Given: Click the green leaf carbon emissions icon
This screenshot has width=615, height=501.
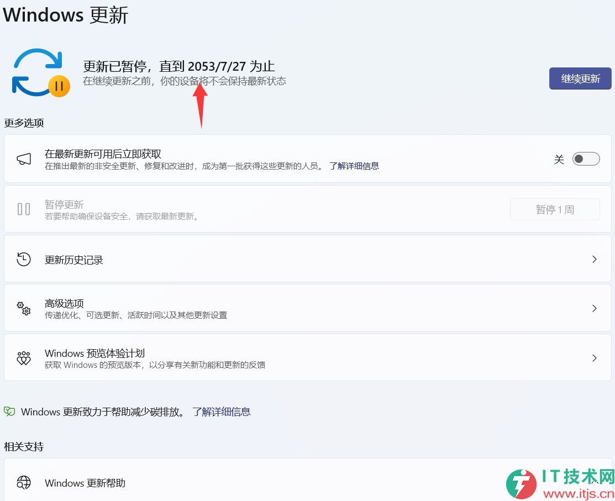Looking at the screenshot, I should [x=9, y=412].
